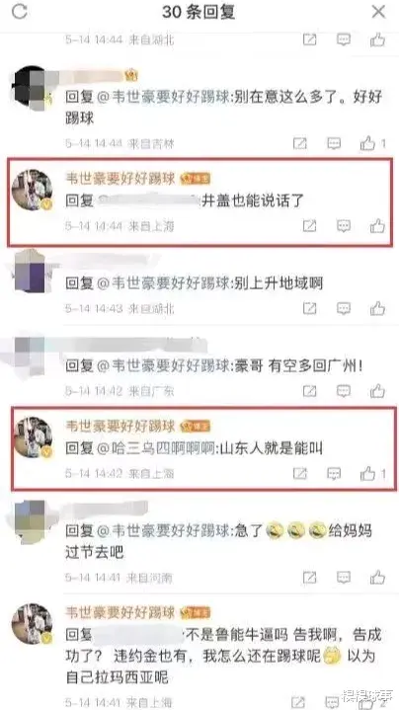399x710 pixels.
Task: Comment on the 山东人就是能叫 reply
Action: (x=334, y=474)
